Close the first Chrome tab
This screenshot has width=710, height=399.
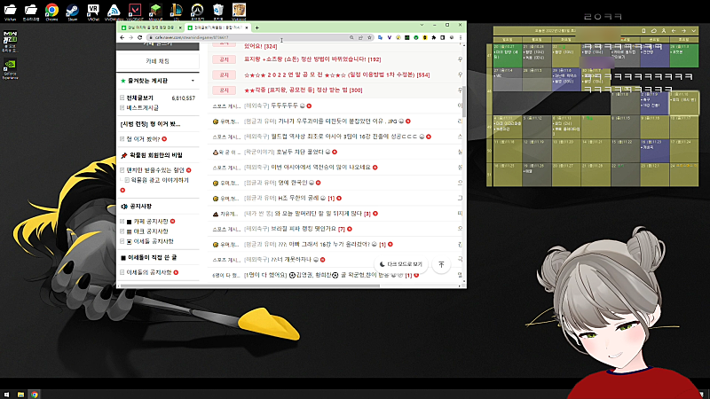(x=180, y=27)
